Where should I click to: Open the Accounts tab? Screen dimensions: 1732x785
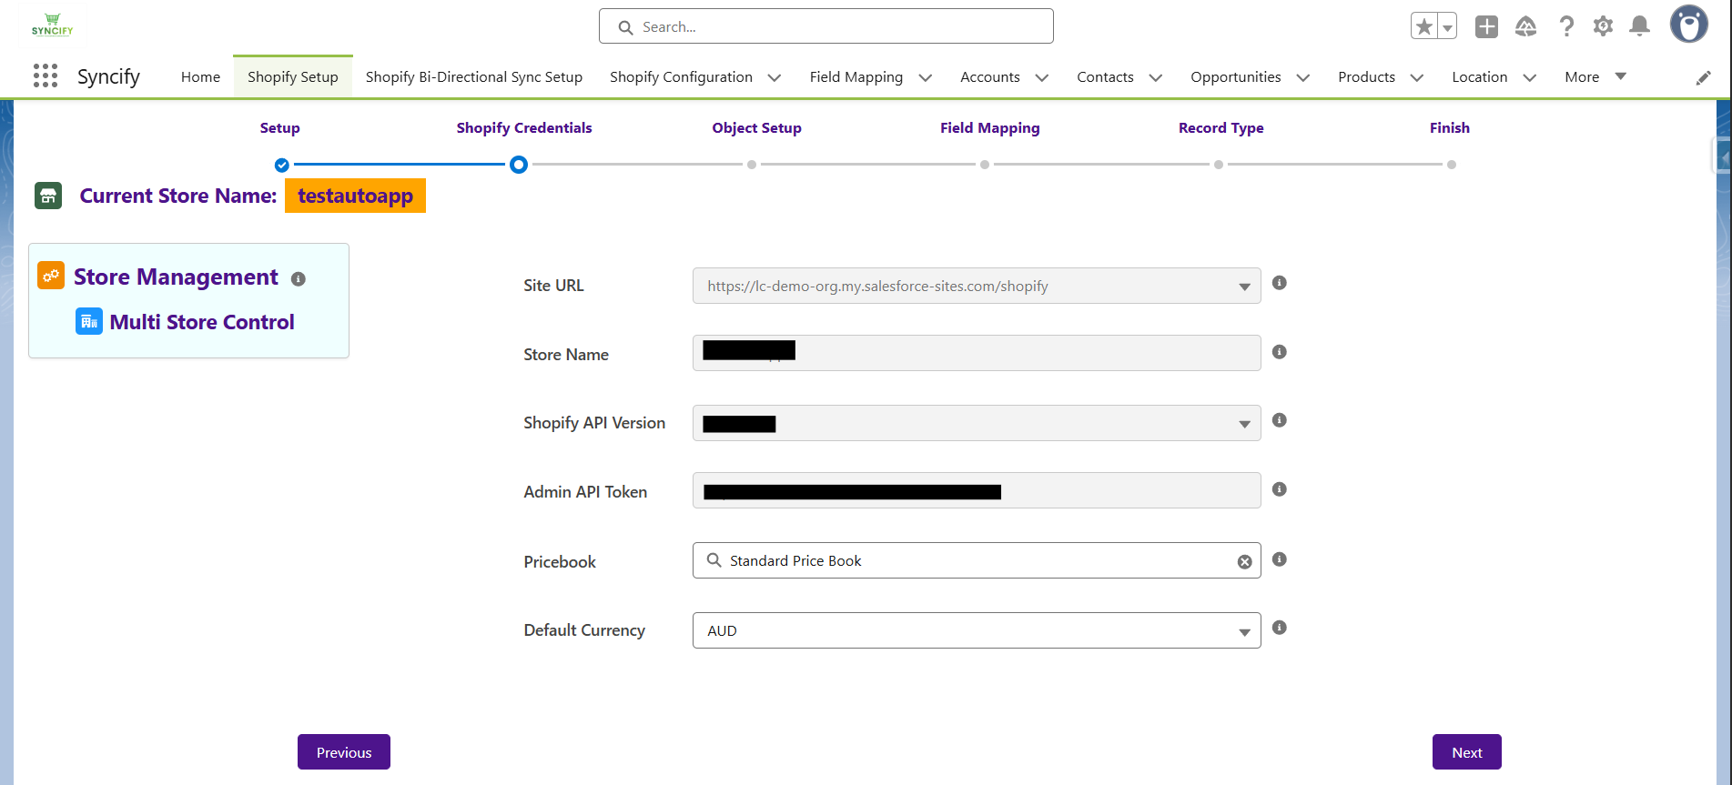tap(990, 77)
